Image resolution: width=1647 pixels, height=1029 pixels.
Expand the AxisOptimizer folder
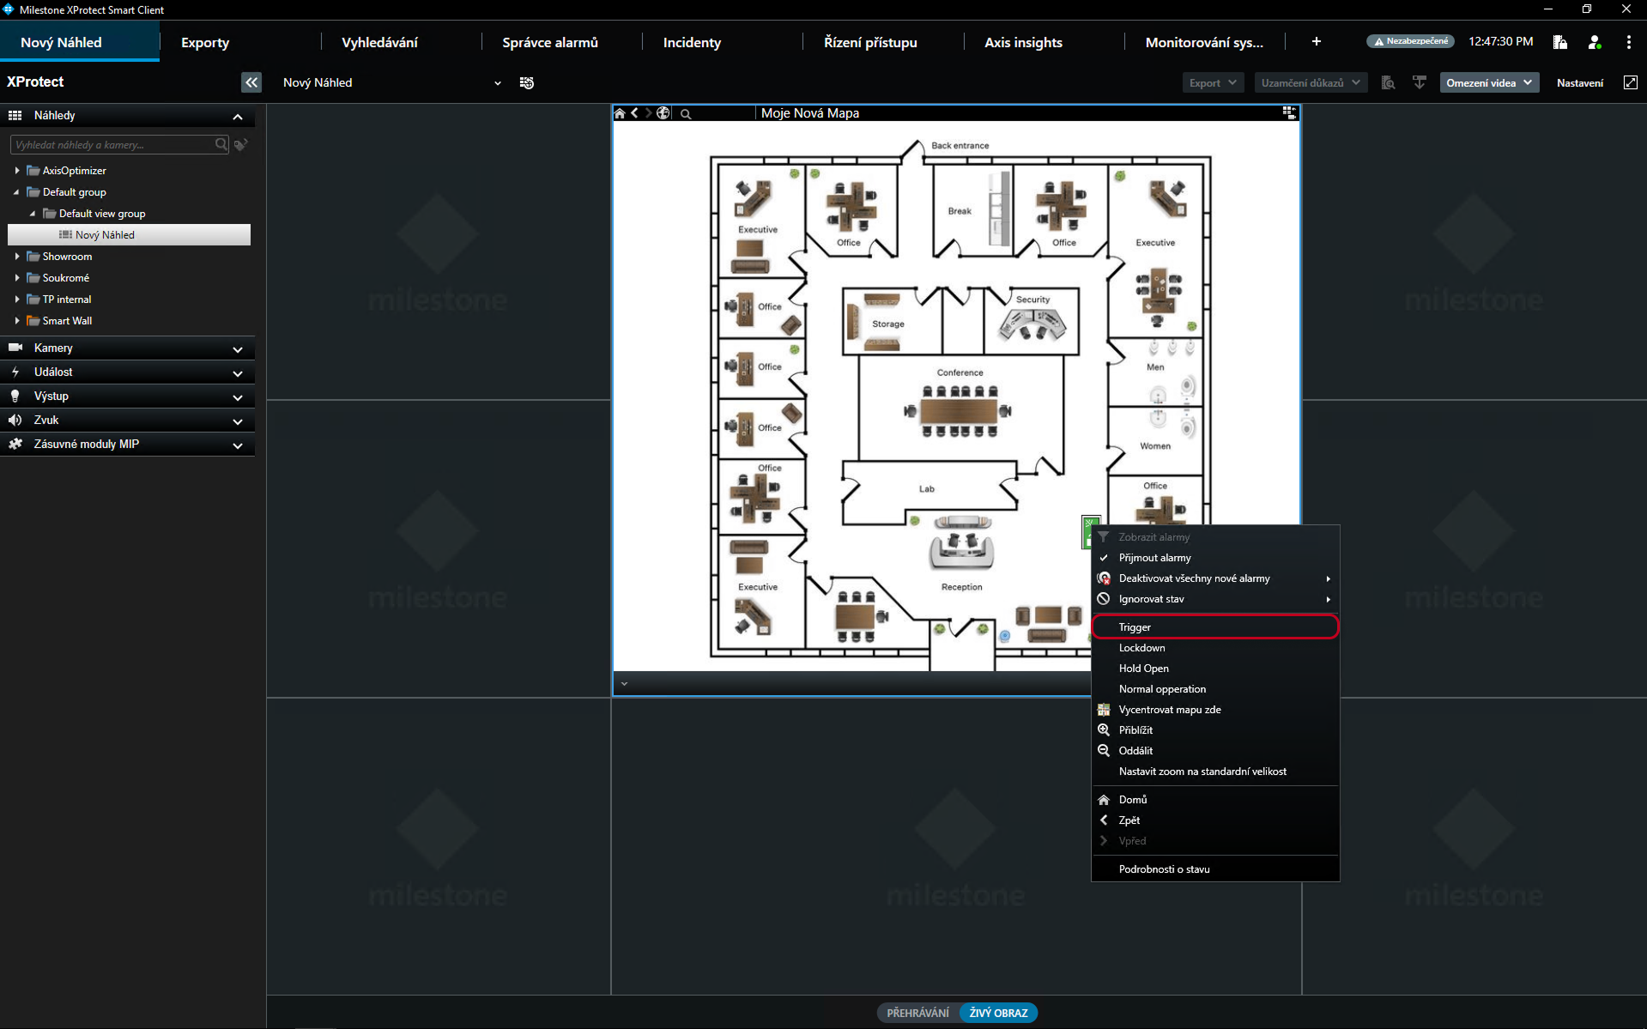pyautogui.click(x=17, y=171)
